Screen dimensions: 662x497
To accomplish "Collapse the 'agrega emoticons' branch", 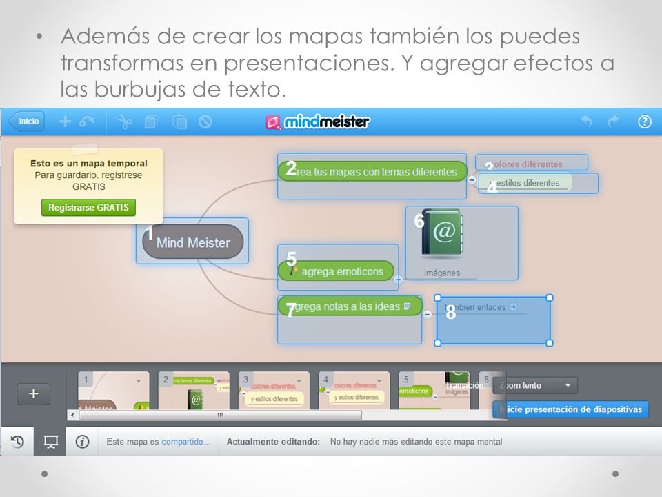I will (398, 280).
